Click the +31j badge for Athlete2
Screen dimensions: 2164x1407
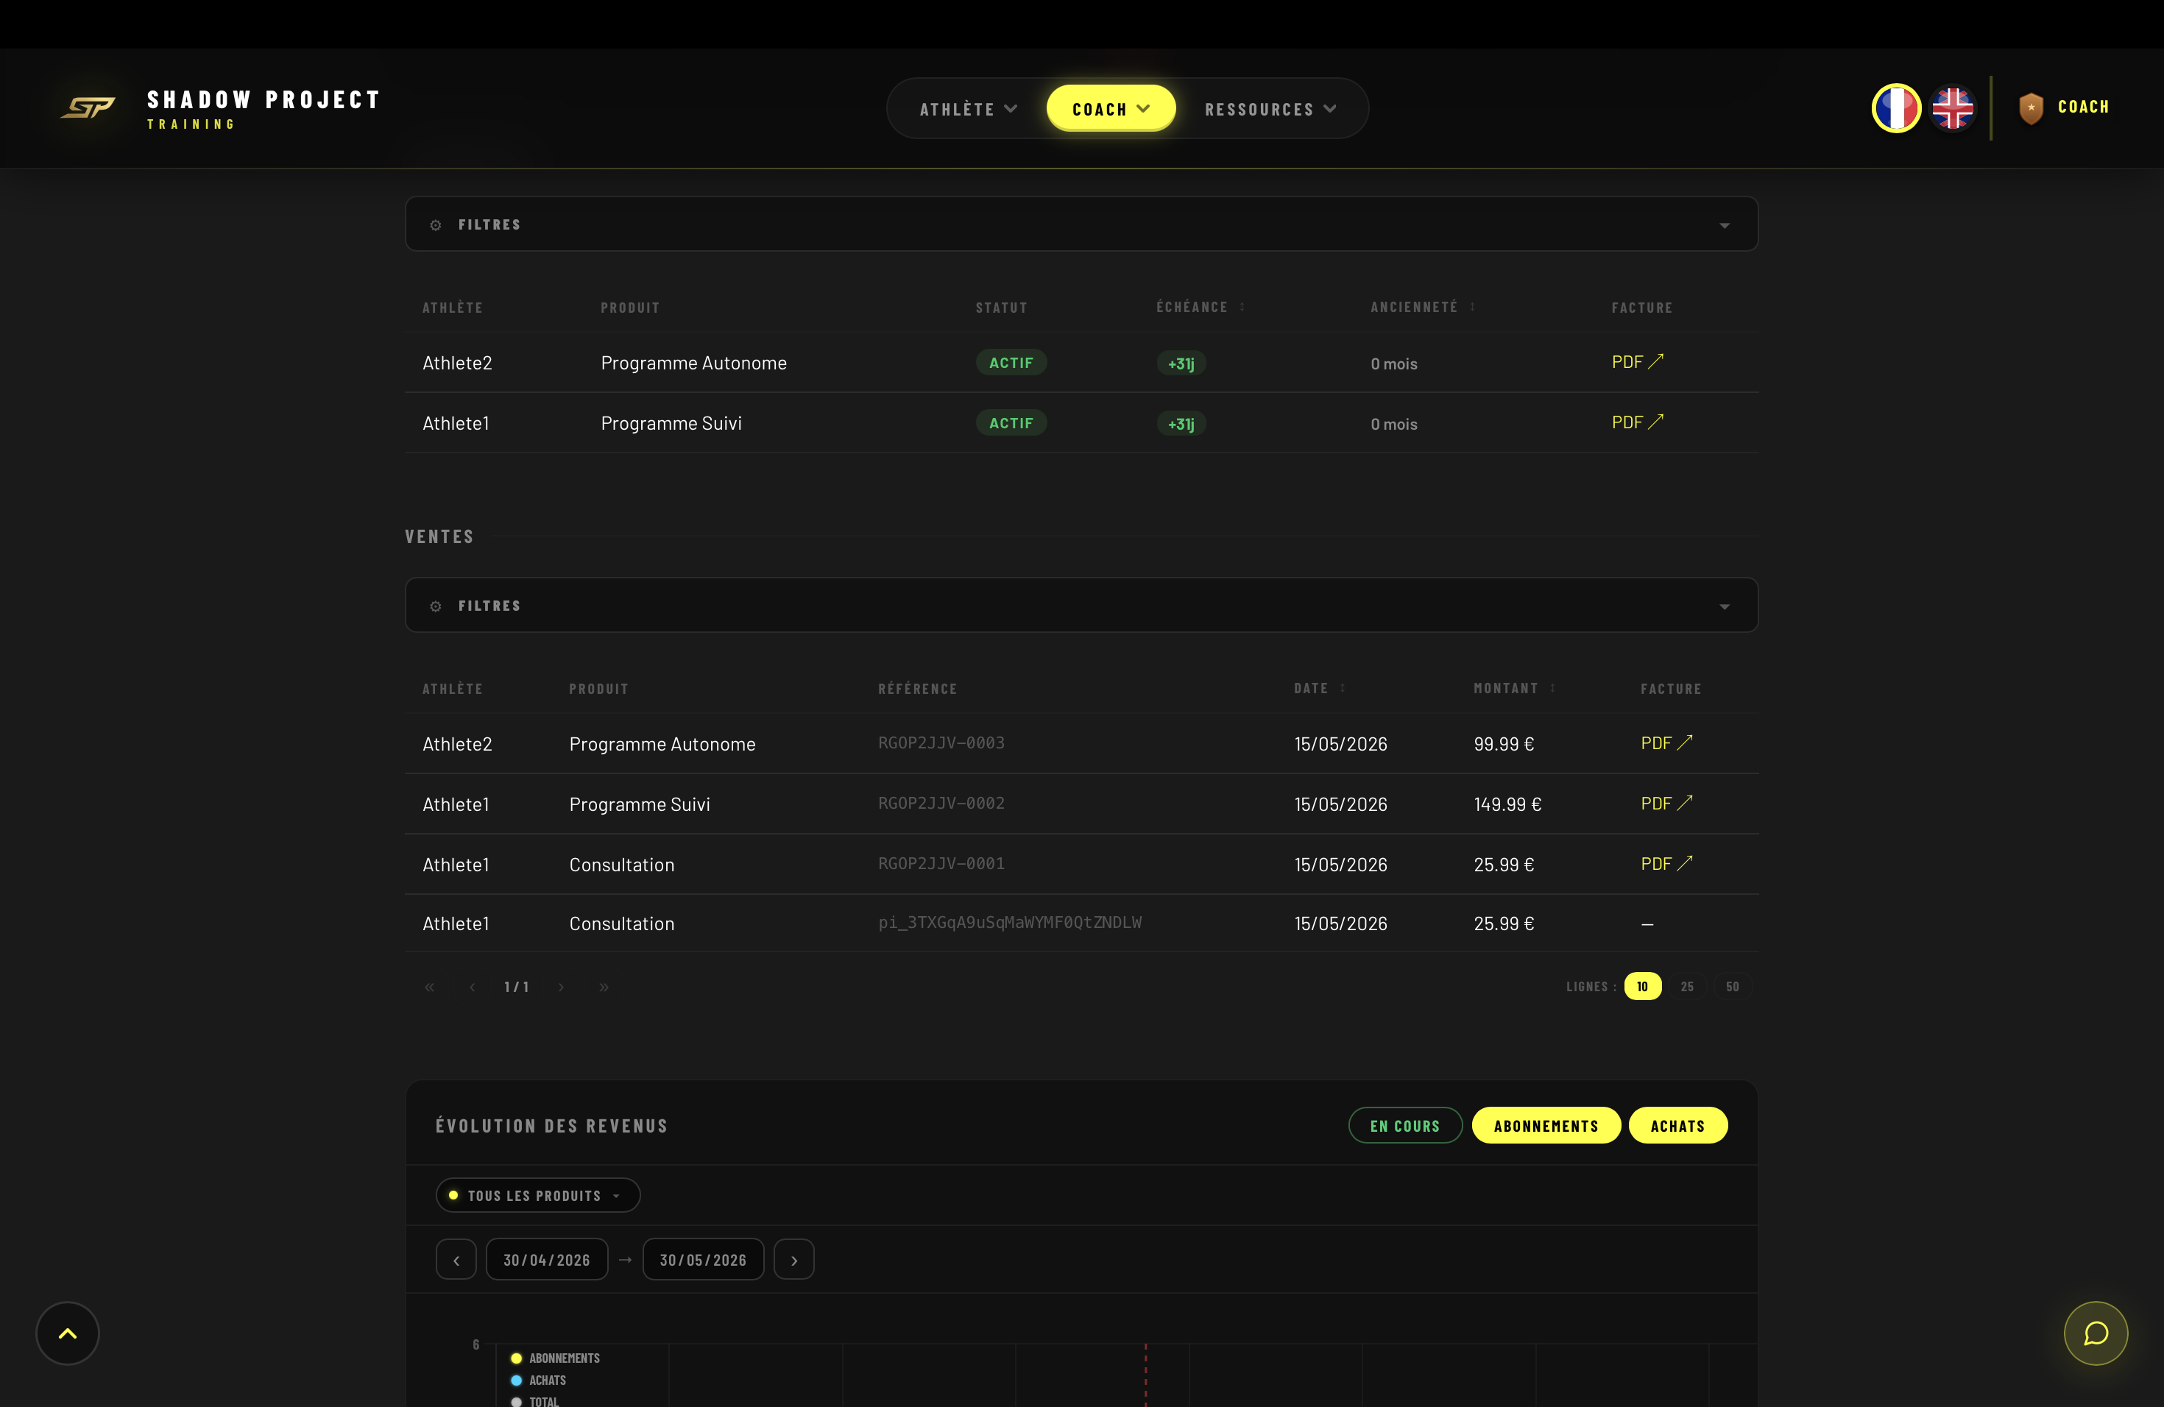click(x=1181, y=364)
